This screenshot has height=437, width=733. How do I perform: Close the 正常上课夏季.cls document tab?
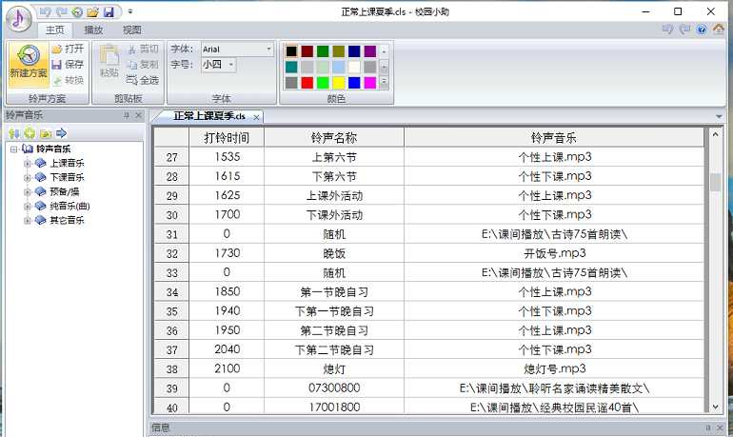click(256, 117)
